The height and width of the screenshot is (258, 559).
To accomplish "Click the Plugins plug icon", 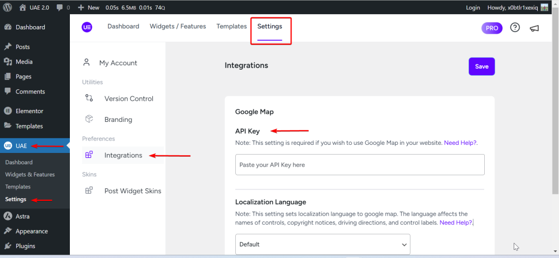I will coord(8,246).
